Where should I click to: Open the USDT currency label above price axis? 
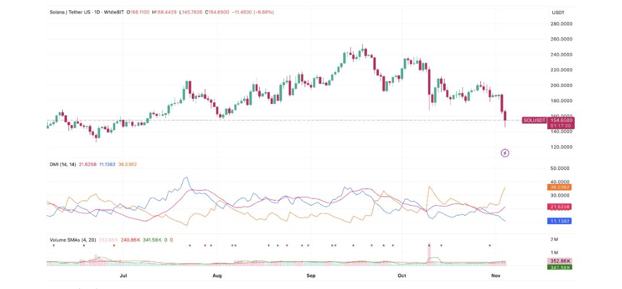[558, 12]
